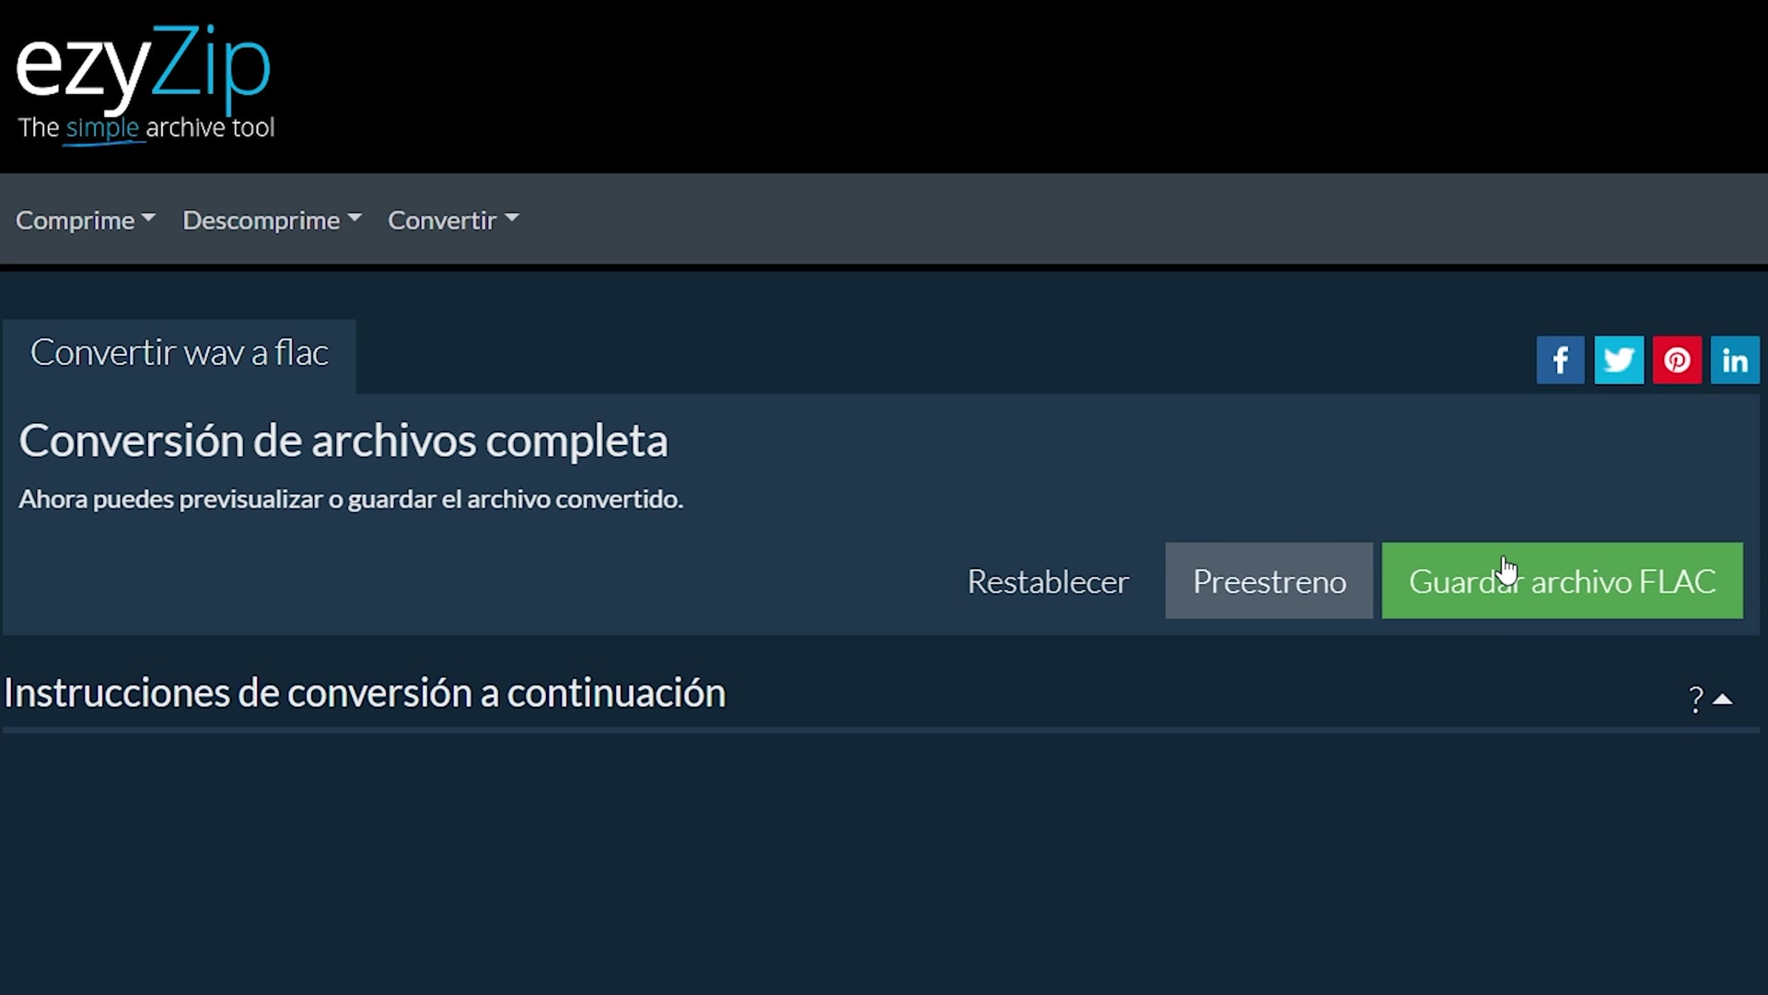Click the Preestreno preview button
Screen dimensions: 1768x995
click(x=1269, y=580)
